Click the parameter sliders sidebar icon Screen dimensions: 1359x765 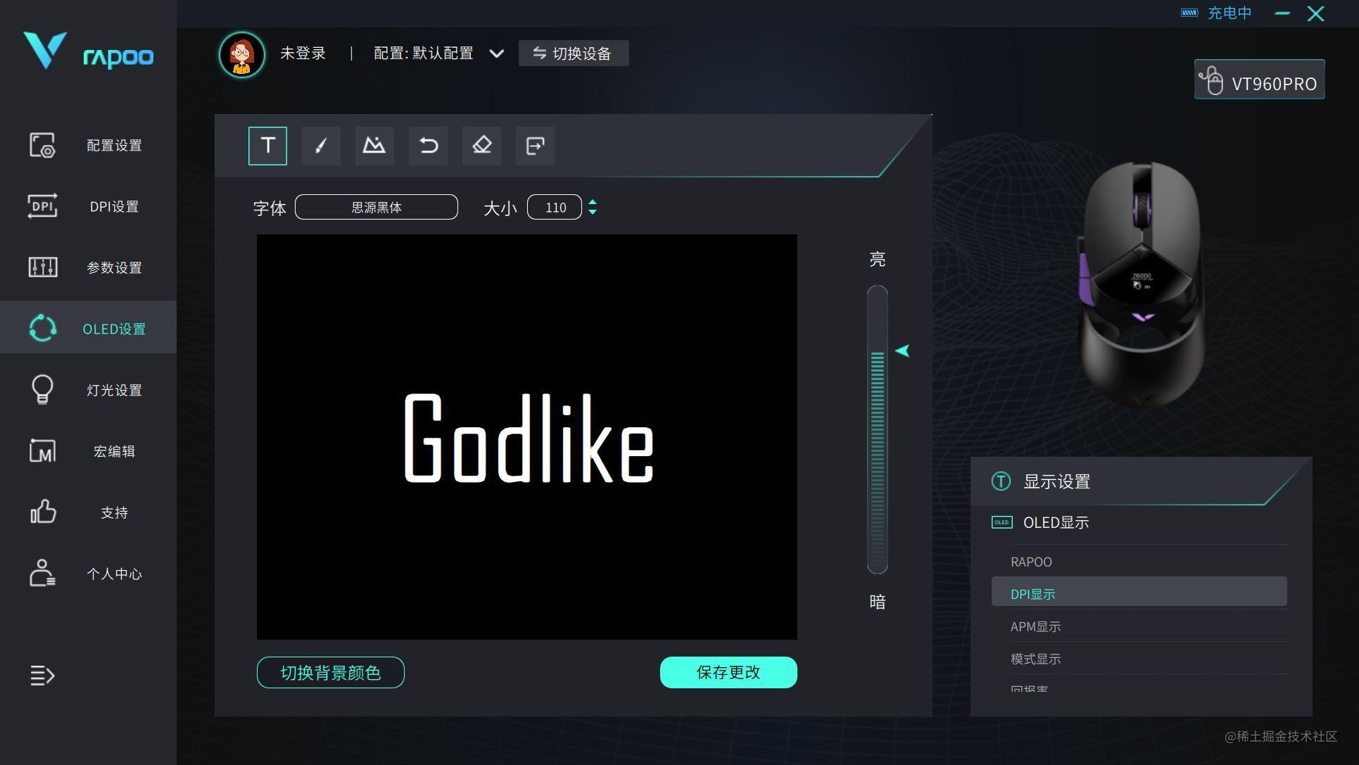[42, 267]
